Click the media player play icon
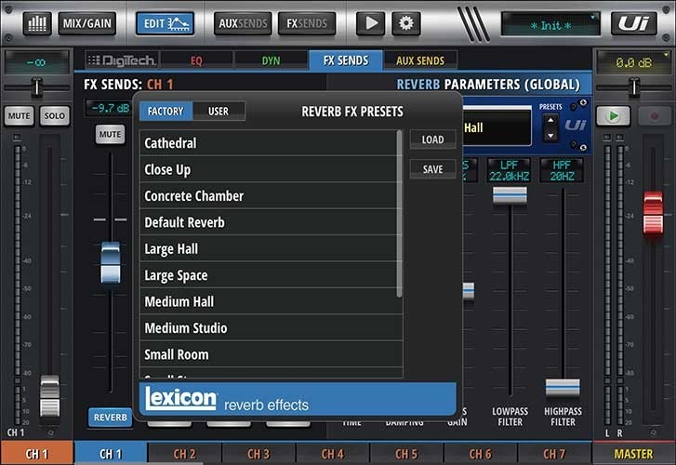676x465 pixels. 370,23
